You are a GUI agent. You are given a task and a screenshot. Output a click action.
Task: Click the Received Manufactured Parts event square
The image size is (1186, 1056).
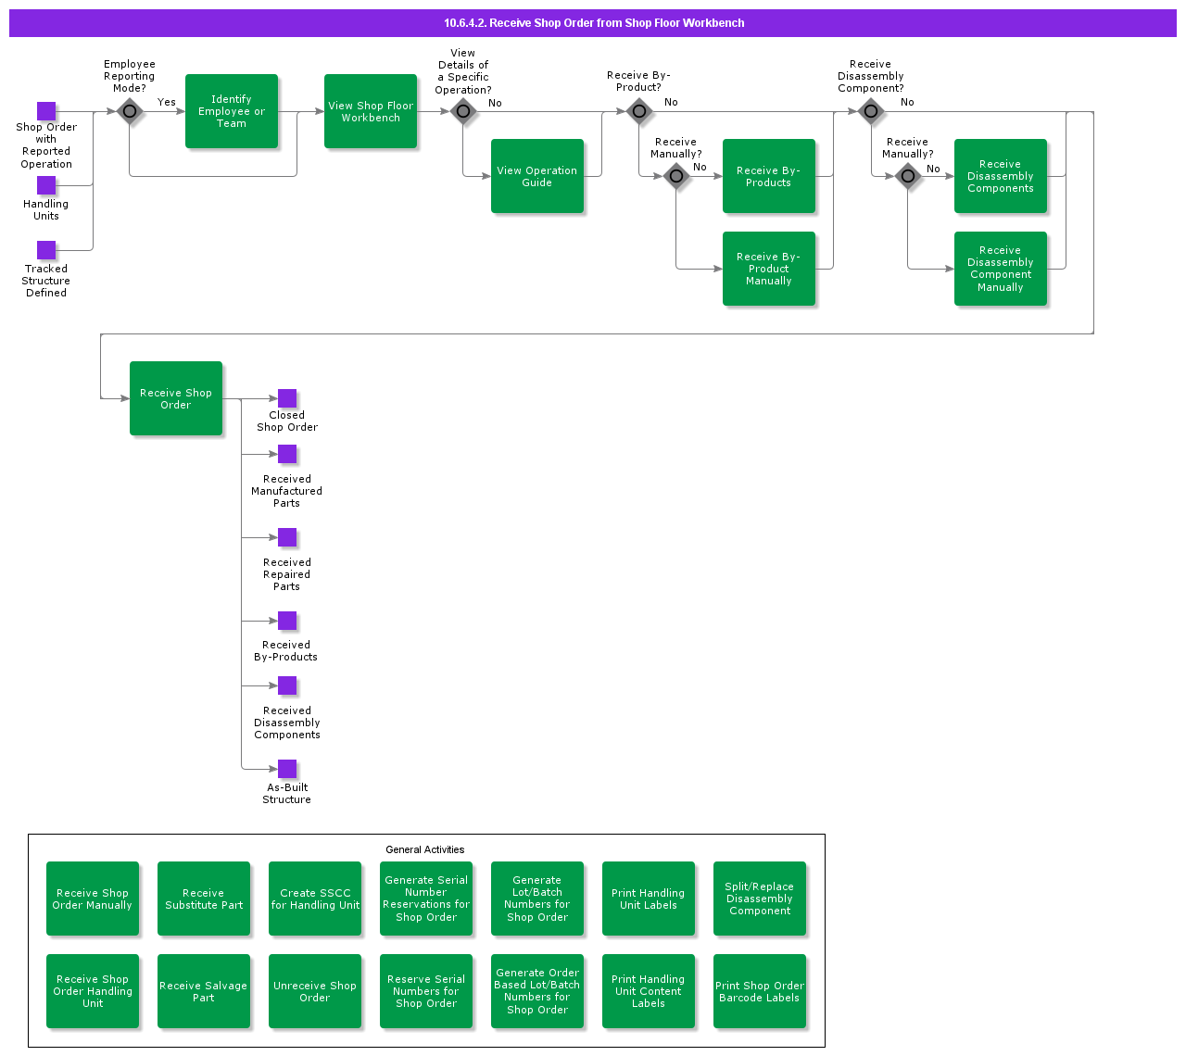point(287,454)
